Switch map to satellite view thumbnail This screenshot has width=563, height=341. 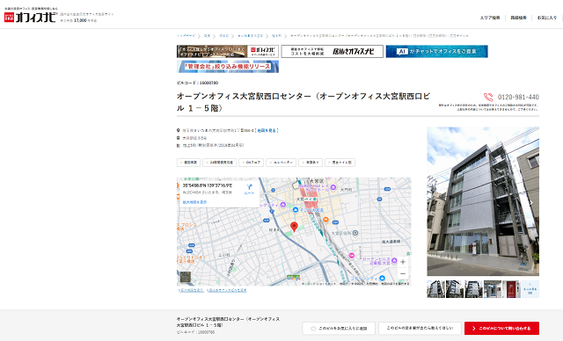186,277
